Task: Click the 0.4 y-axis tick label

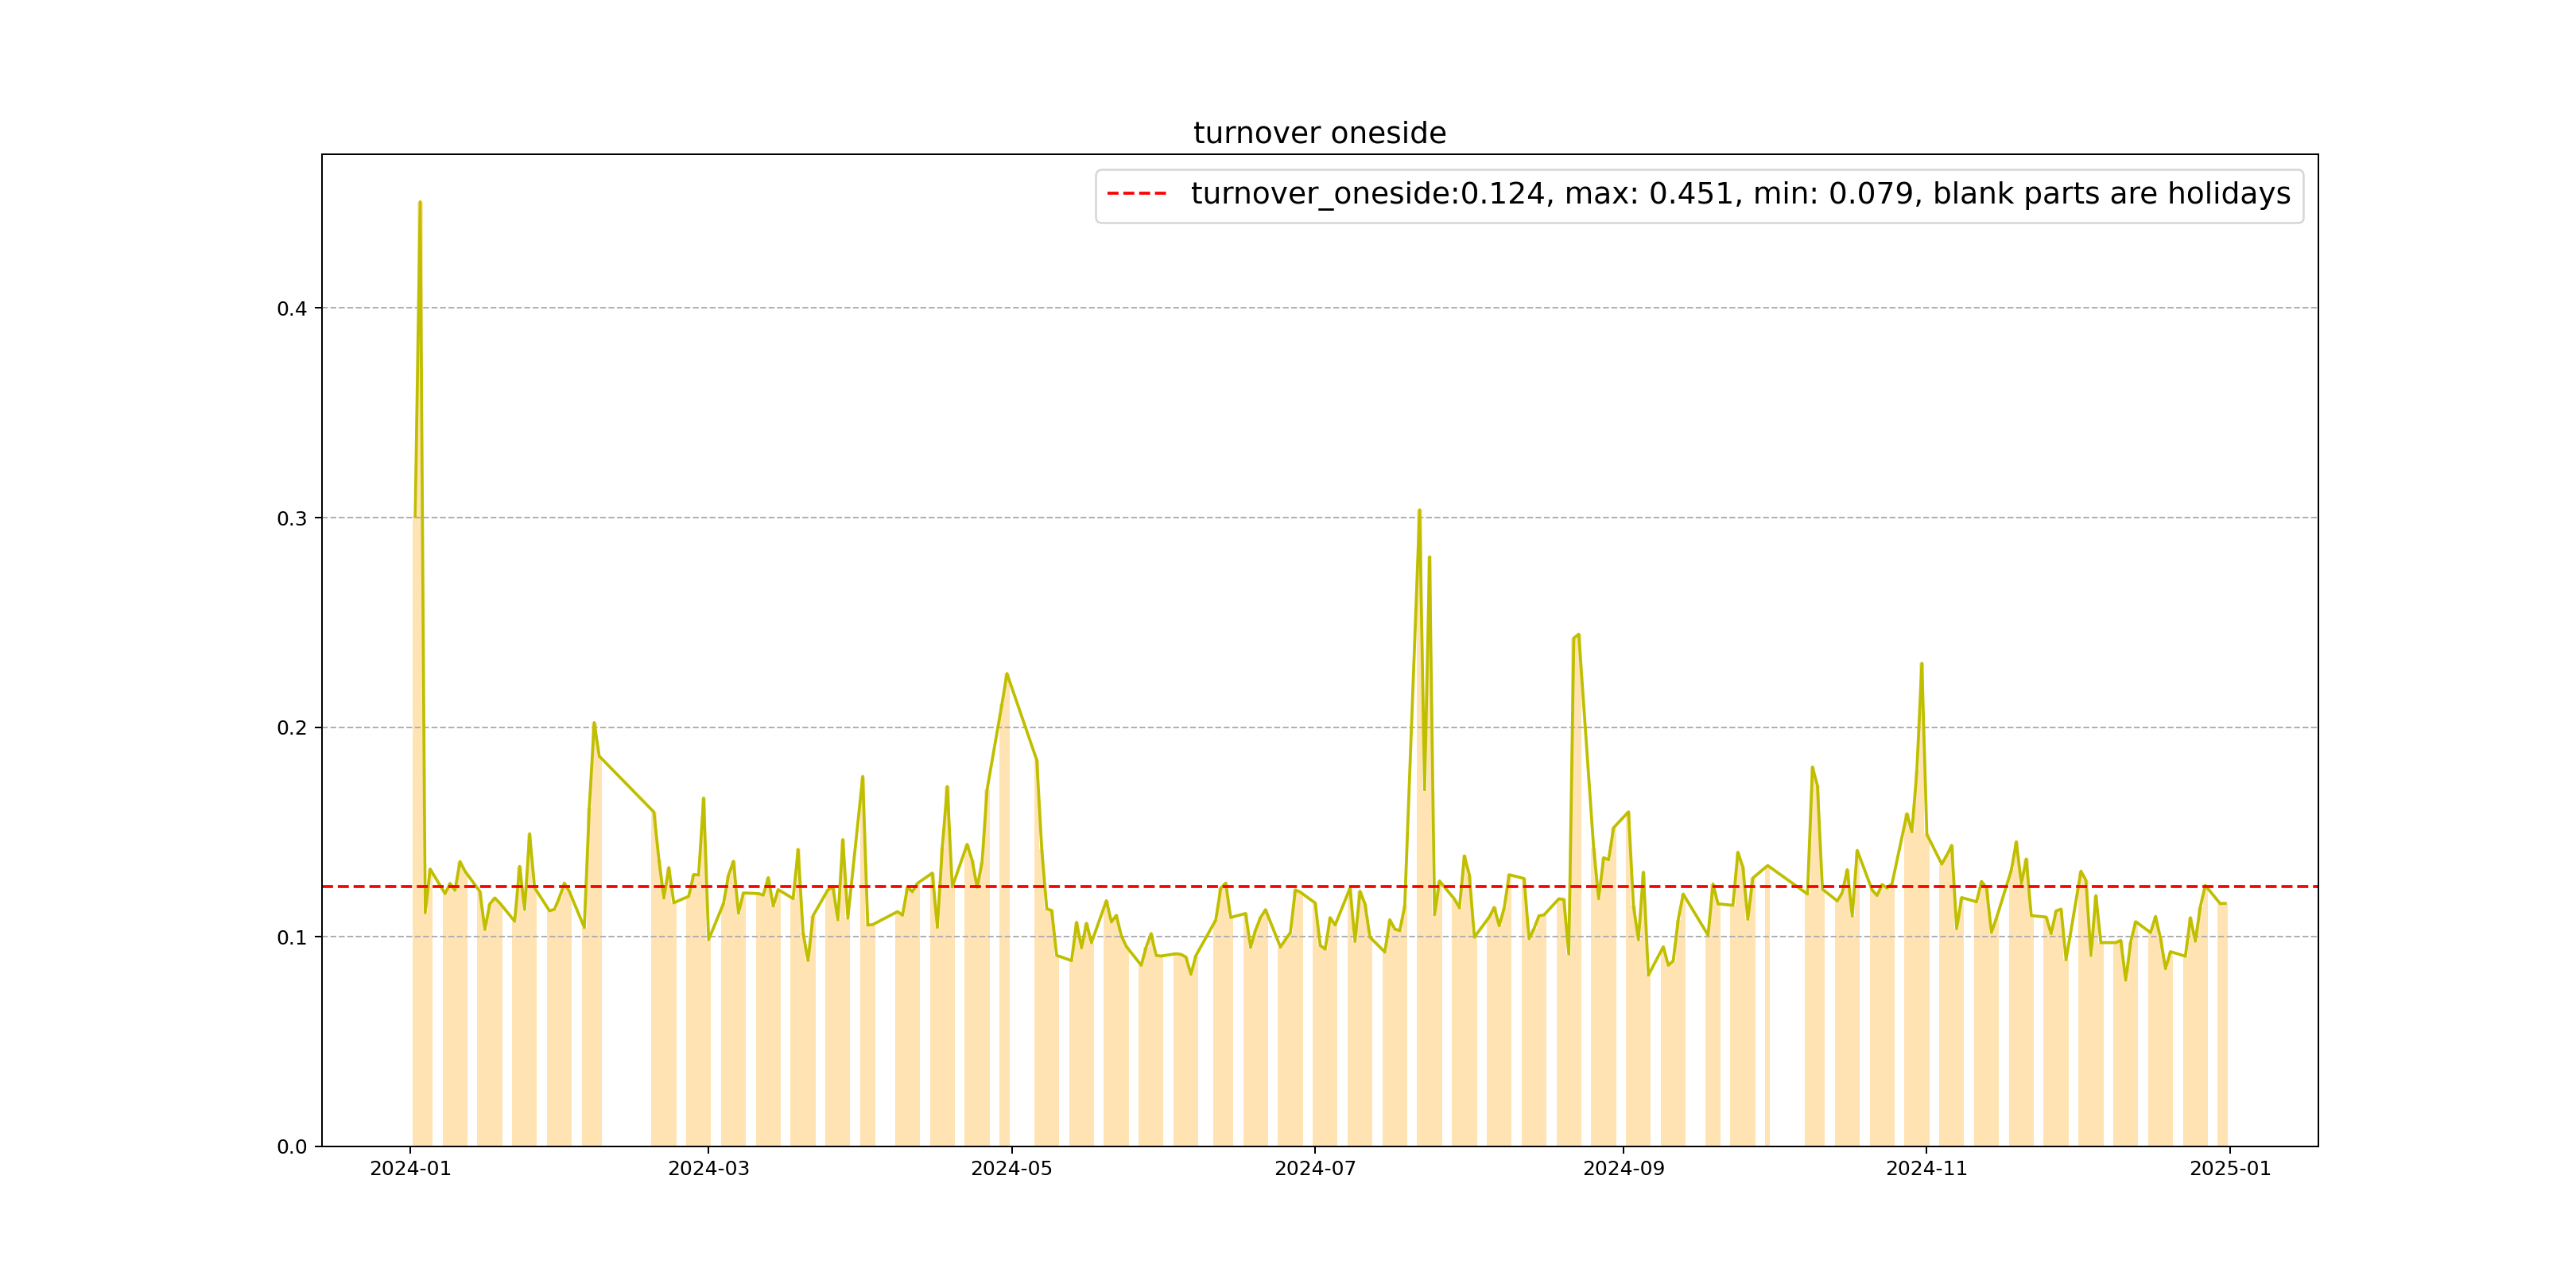Action: coord(291,309)
